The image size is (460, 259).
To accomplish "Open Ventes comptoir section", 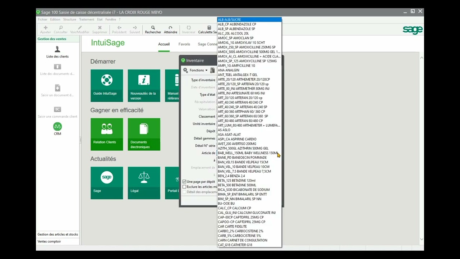I will coord(58,241).
